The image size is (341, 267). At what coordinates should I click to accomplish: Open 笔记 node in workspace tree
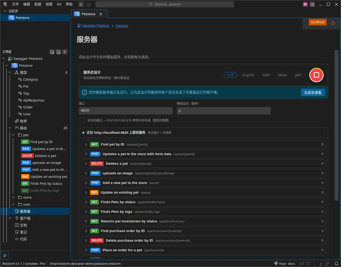pyautogui.click(x=35, y=232)
